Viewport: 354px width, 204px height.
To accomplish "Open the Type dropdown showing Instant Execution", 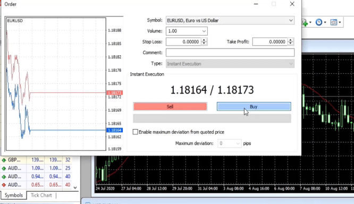I will (230, 64).
